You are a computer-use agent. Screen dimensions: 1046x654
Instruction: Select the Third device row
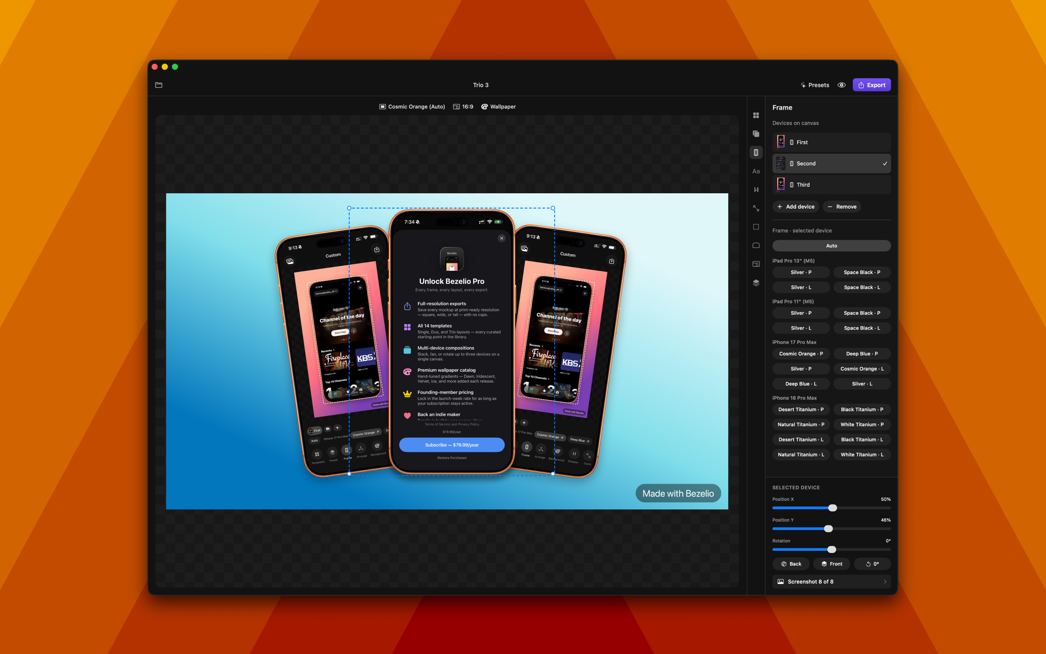pyautogui.click(x=831, y=185)
